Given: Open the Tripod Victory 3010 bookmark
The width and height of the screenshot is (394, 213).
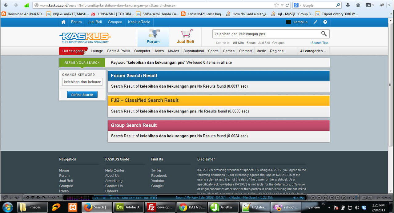Looking at the screenshot, I should click(337, 14).
